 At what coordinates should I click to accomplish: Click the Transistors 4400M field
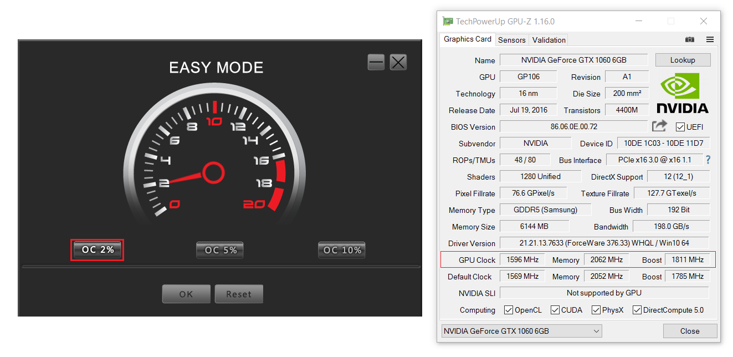(627, 110)
